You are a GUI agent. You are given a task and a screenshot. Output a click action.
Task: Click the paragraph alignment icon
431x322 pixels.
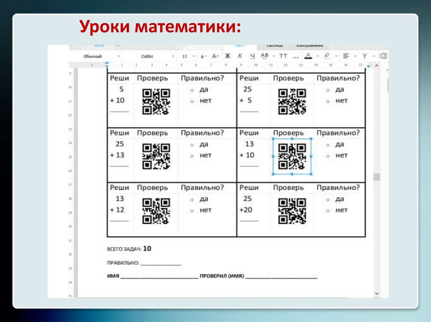click(x=346, y=56)
